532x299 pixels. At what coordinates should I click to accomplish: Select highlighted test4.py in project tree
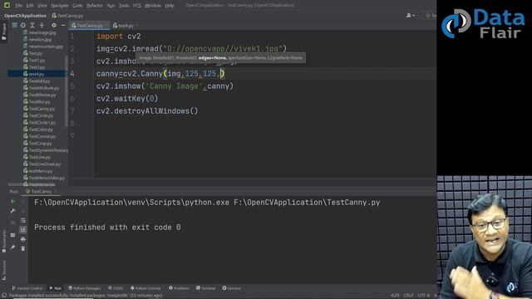[x=37, y=74]
